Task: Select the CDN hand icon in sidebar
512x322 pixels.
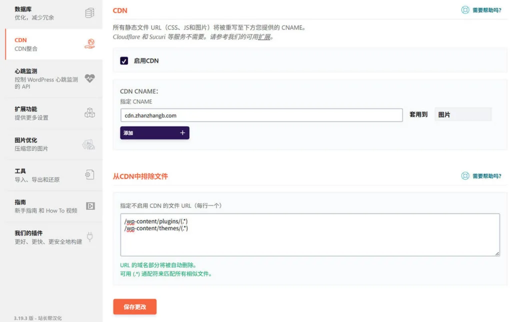Action: [89, 44]
